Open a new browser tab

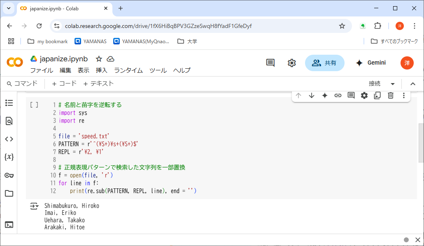coord(121,8)
